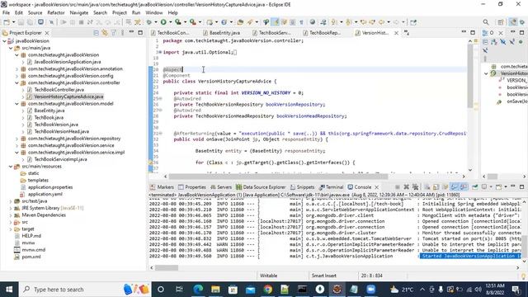
Task: Open File Explorer from the taskbar
Action: coord(215,290)
